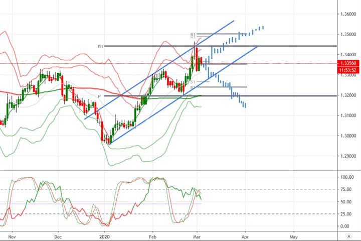
Task: Click the 2020 label on time axis
Action: pos(104,236)
